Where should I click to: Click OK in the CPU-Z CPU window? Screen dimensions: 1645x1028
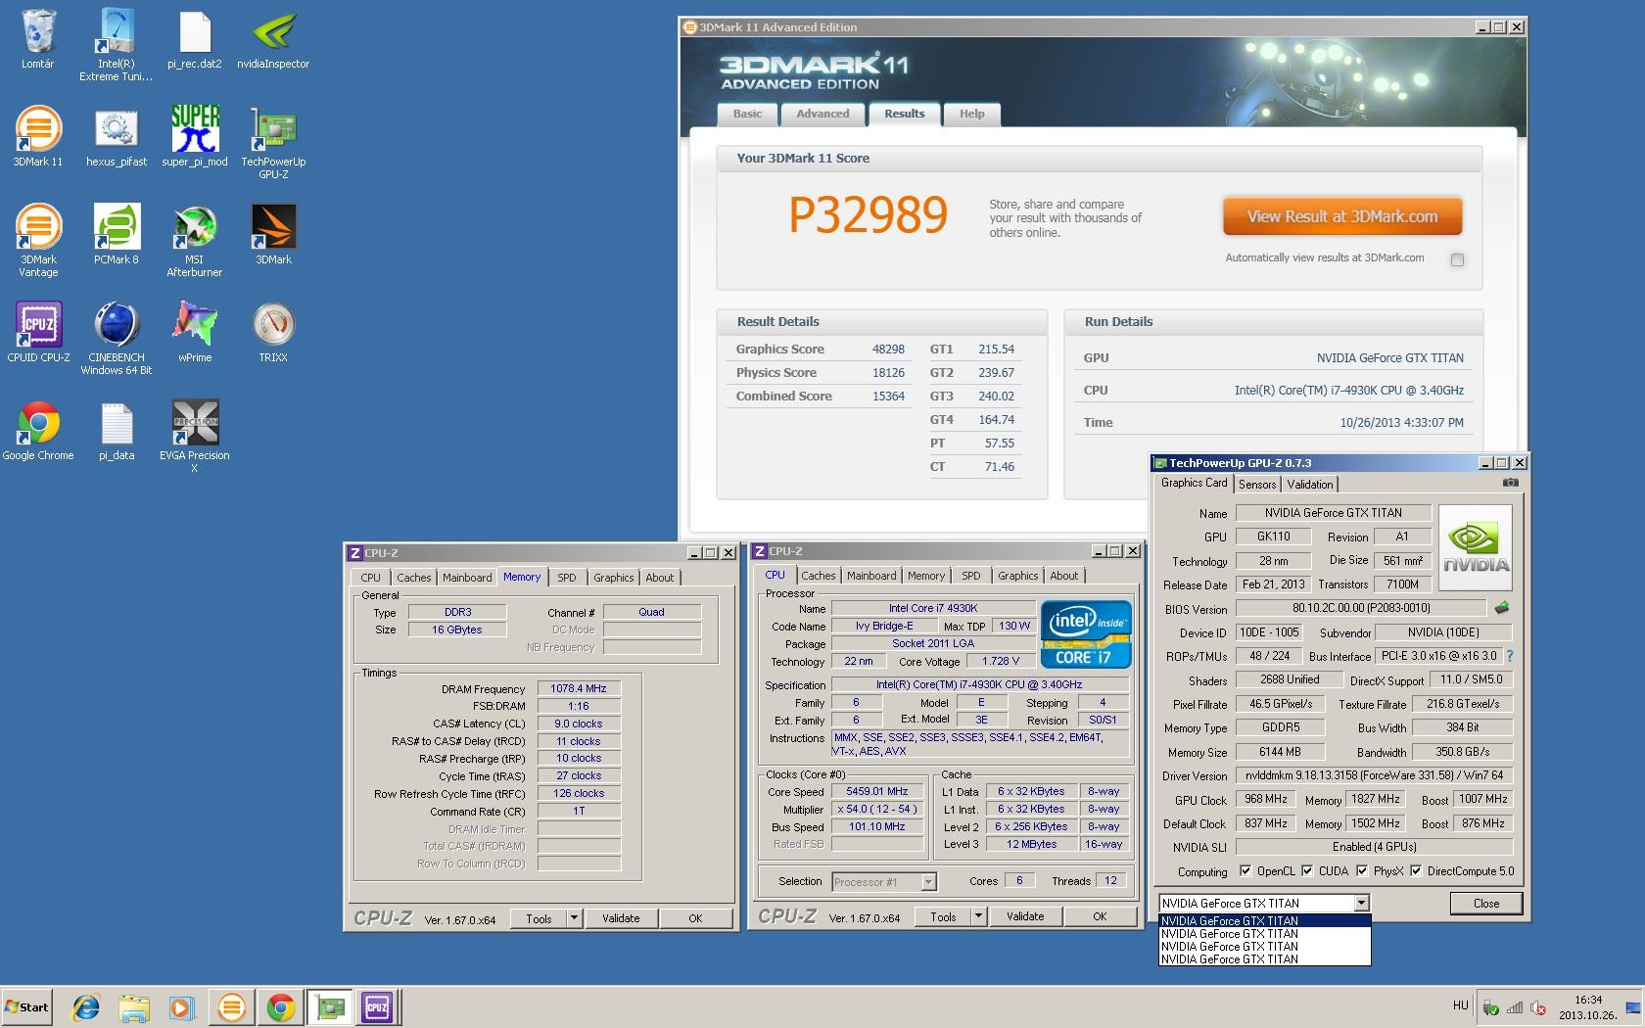click(x=1100, y=916)
